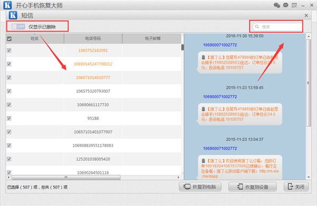The width and height of the screenshot is (317, 206).
Task: Click the 电子邮箱 column header
Action: pos(153,39)
